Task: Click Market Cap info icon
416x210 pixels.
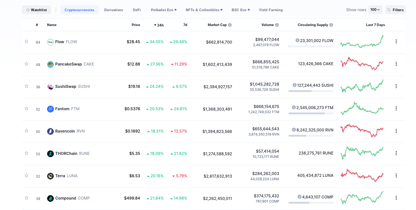Action: click(230, 25)
